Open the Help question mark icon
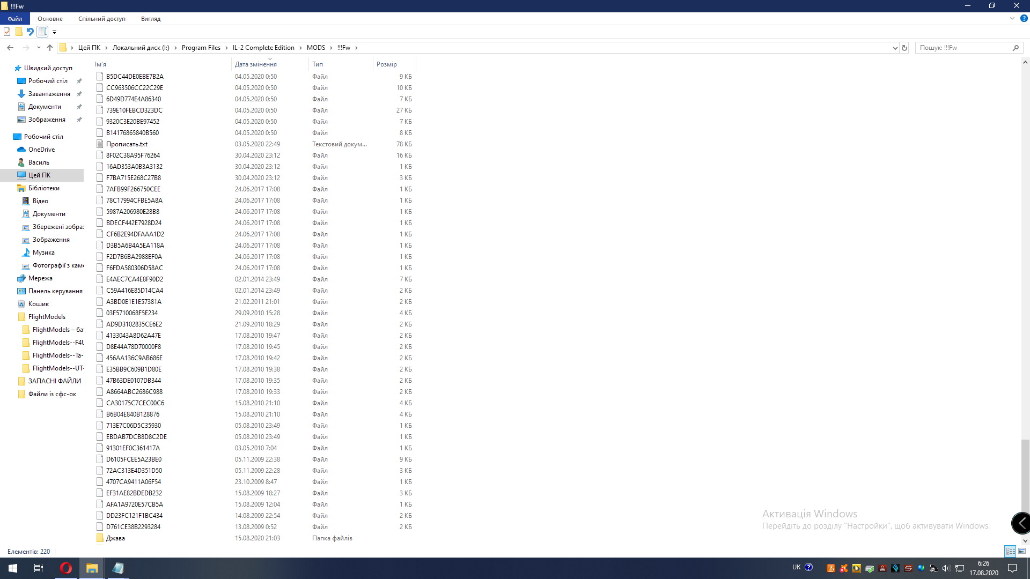Screen dimensions: 1030x579 [x=1024, y=18]
